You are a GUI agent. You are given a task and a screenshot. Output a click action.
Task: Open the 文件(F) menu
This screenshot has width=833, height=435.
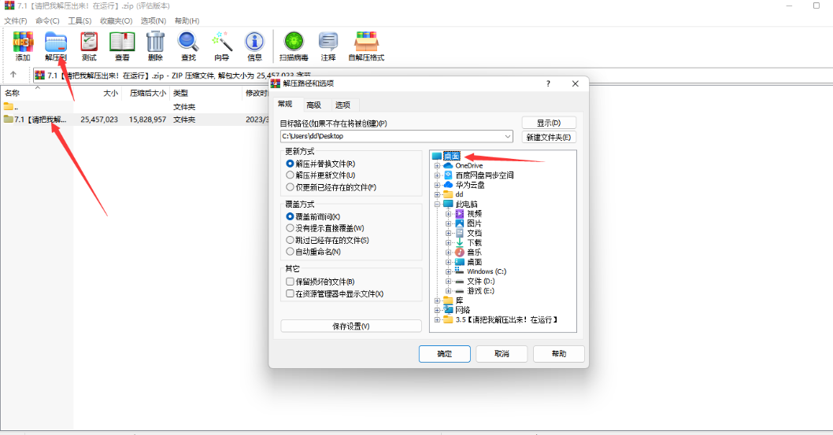tap(16, 20)
